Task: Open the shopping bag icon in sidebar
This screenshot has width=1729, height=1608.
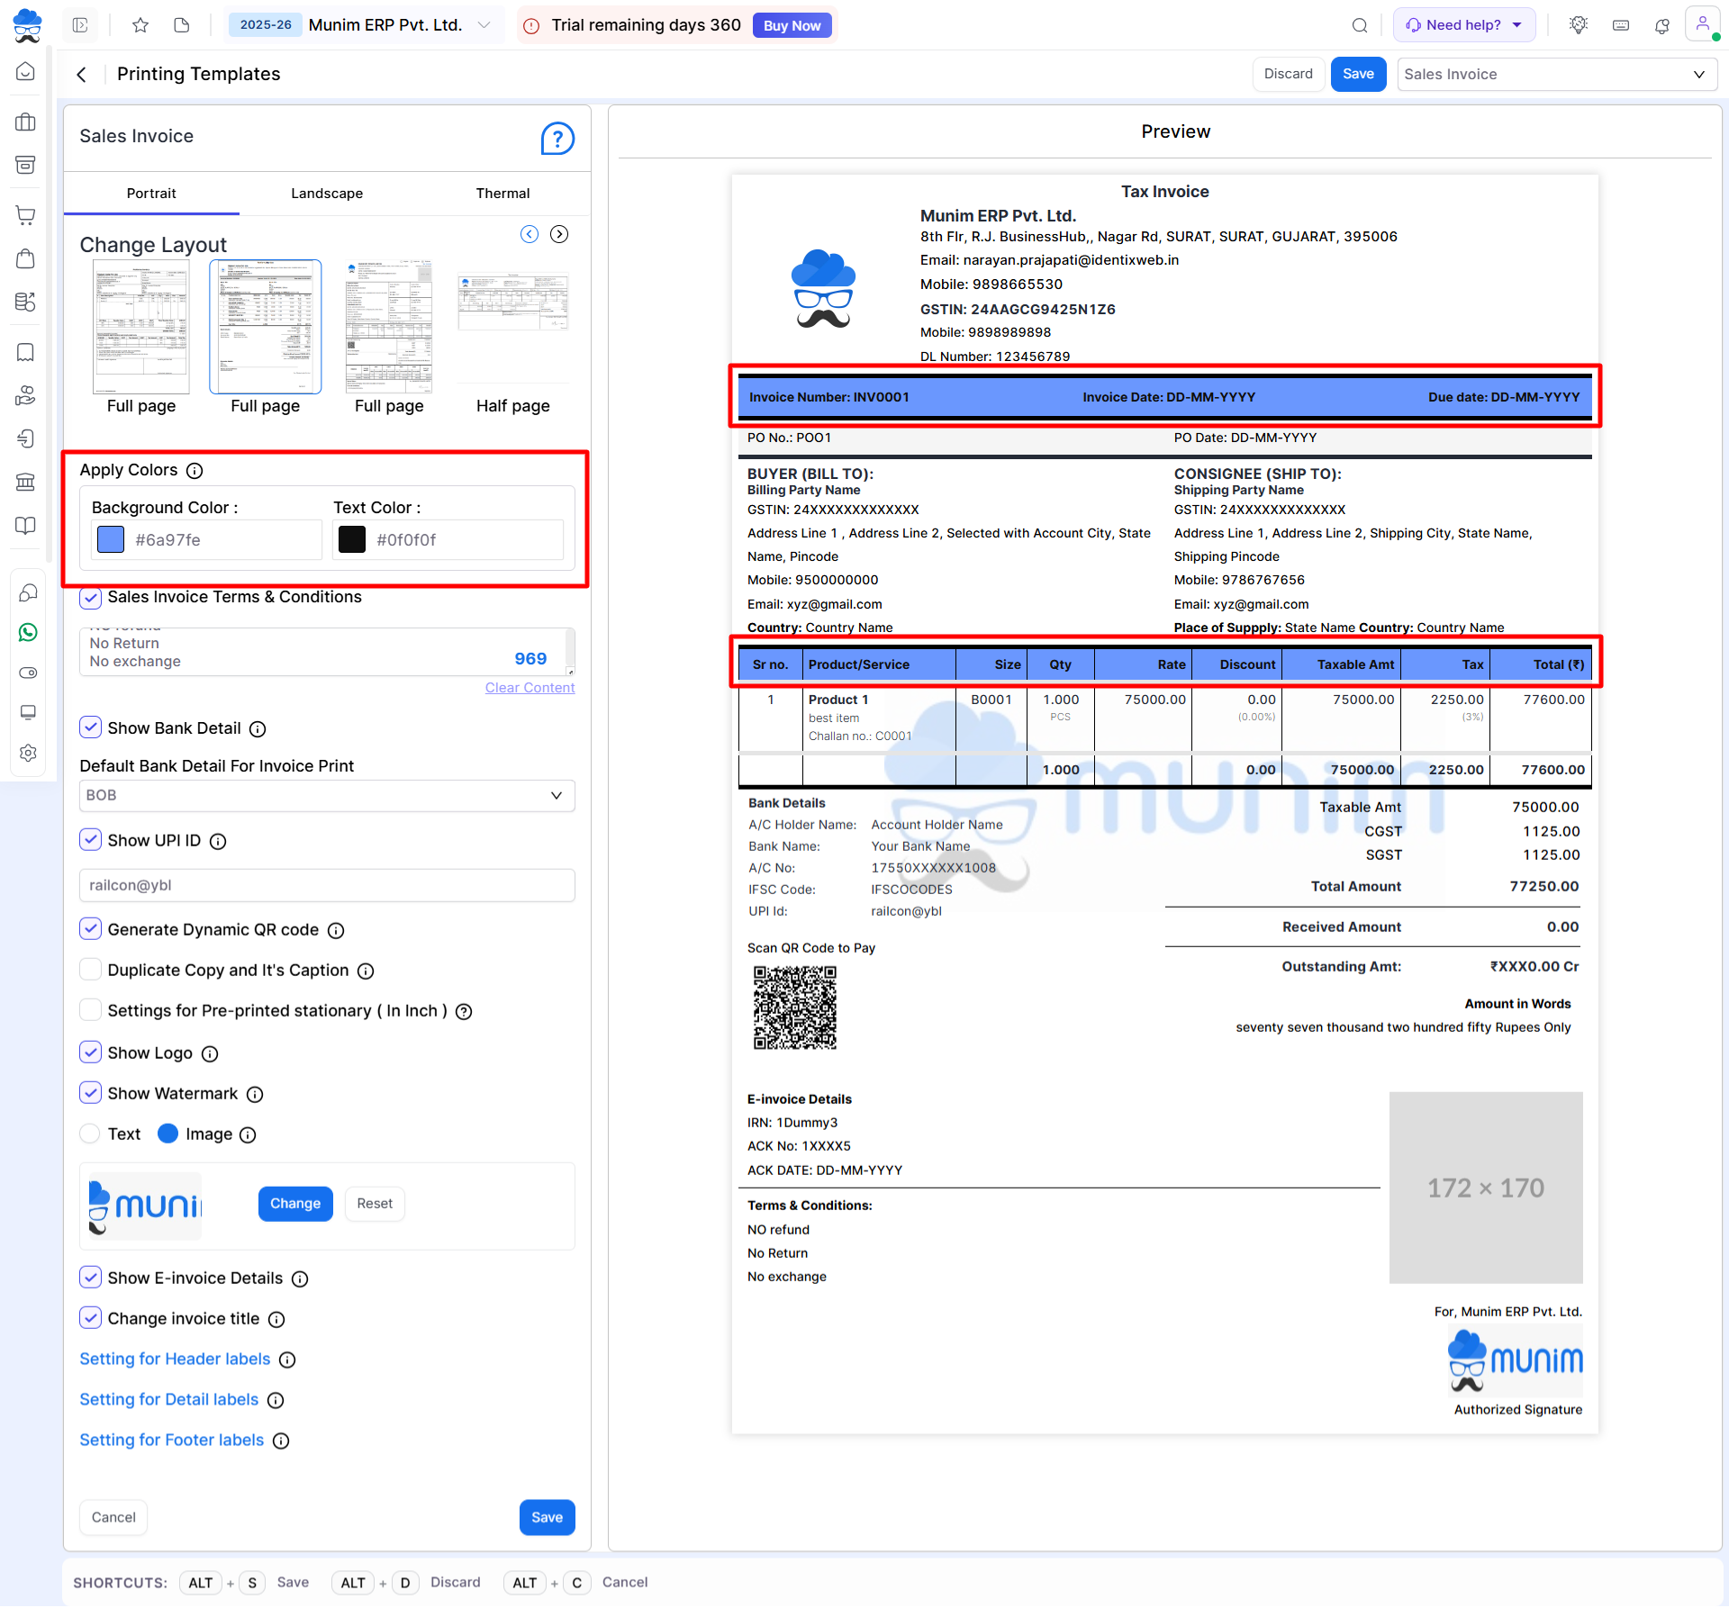Action: click(x=26, y=258)
